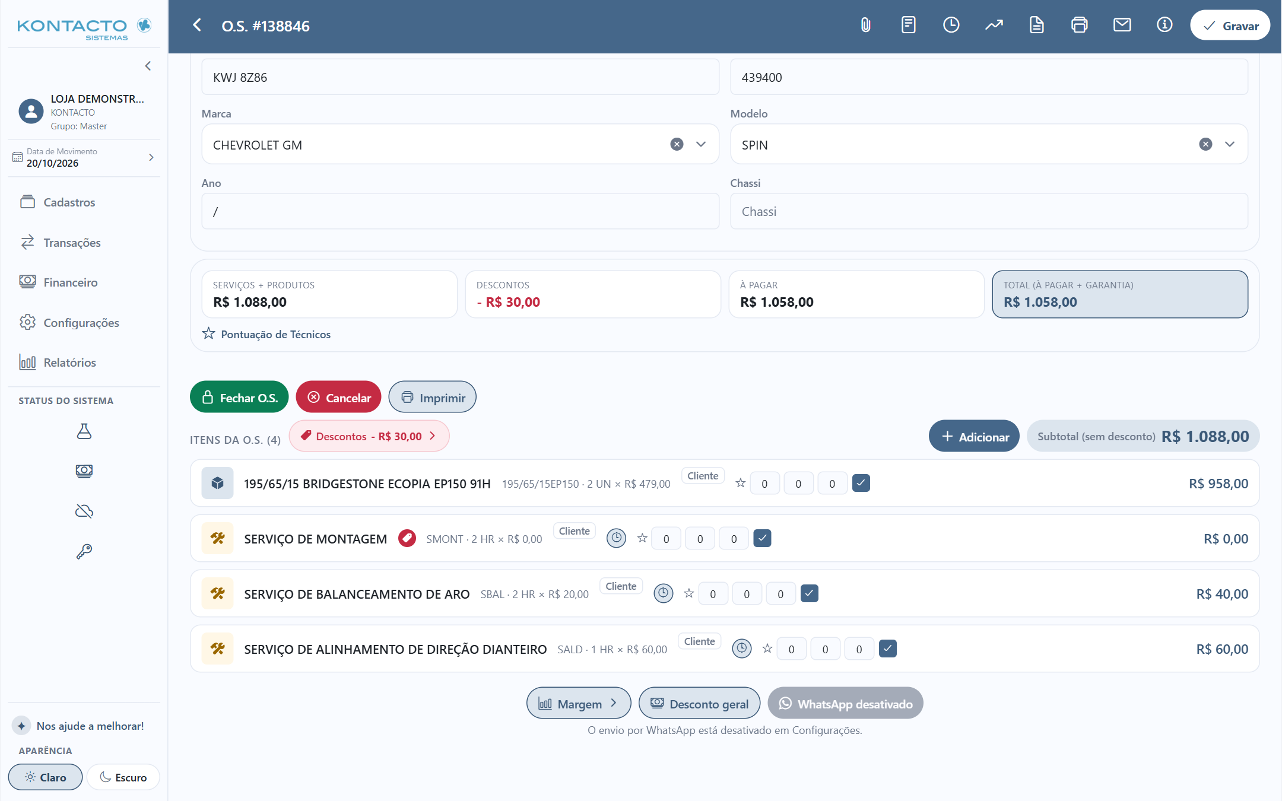Screen dimensions: 1282x801
Task: Switch appearance to Escuro theme
Action: pos(123,777)
